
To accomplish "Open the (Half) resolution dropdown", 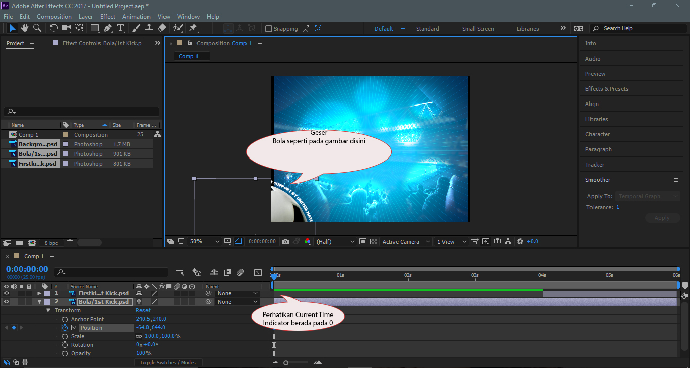I will click(x=333, y=241).
